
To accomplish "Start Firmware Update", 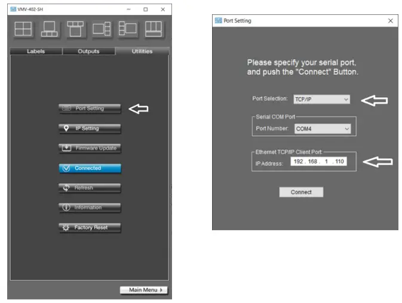I will point(90,148).
